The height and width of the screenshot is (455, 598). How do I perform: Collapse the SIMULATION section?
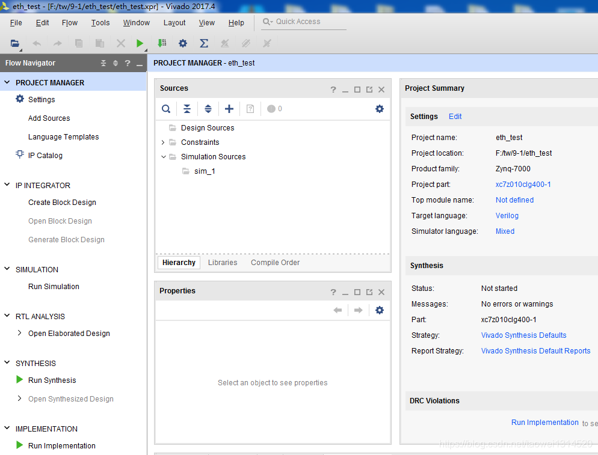coord(7,269)
